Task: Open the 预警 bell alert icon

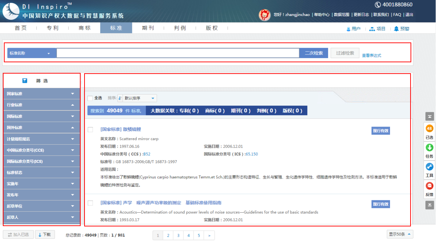Action: click(x=396, y=29)
